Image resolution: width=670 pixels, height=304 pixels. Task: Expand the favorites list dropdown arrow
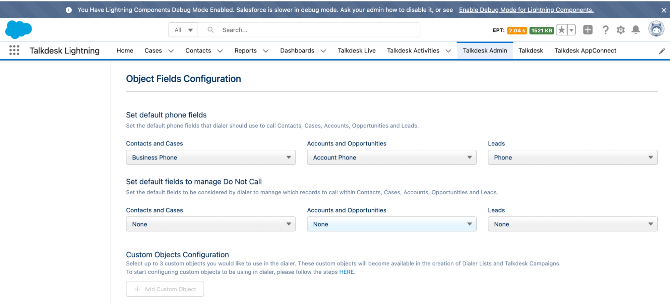point(570,30)
